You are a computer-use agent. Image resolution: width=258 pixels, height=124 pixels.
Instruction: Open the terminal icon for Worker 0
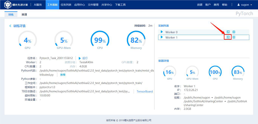coord(228,32)
